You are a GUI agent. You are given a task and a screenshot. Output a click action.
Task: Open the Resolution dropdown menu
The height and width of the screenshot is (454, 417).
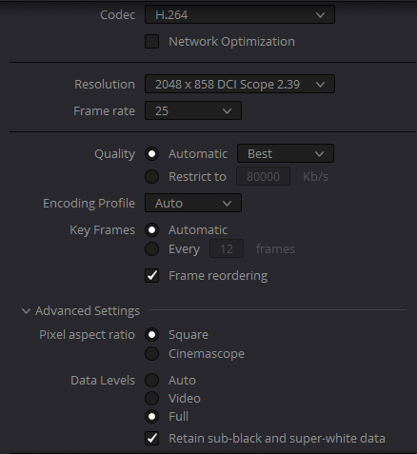pos(240,84)
